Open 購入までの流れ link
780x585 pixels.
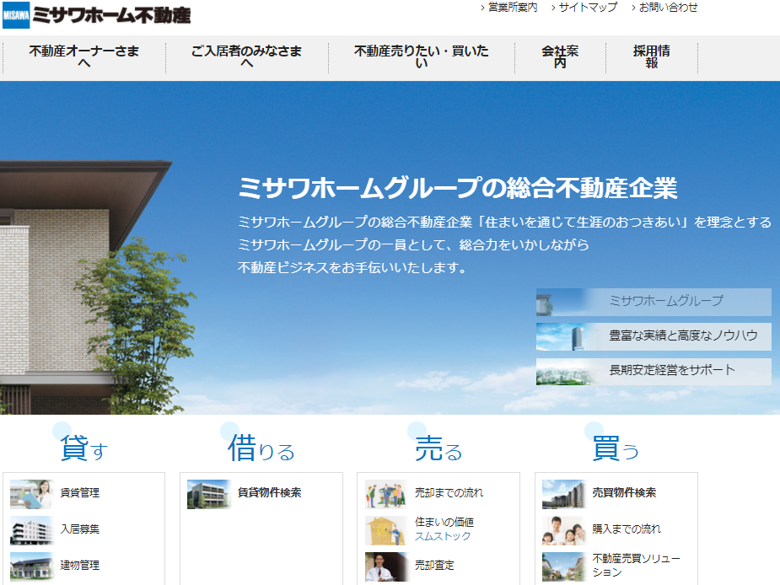tap(627, 529)
